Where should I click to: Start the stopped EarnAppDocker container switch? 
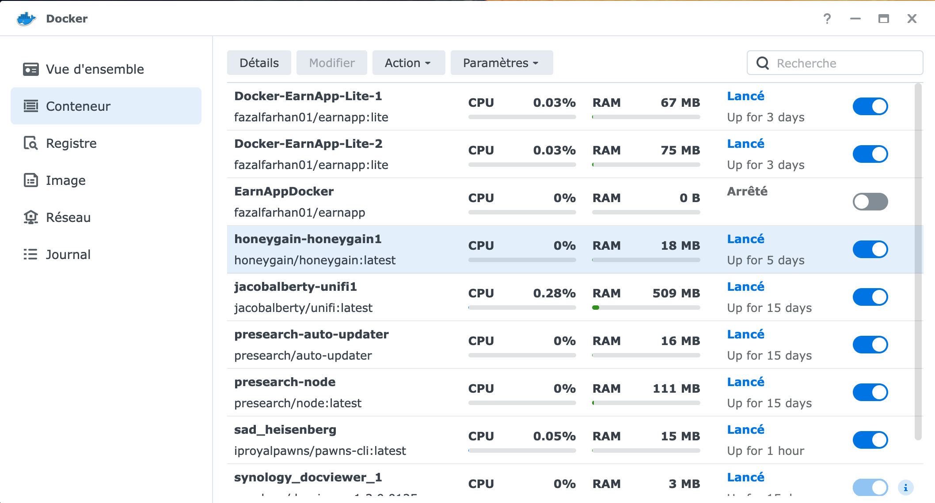[x=870, y=202]
